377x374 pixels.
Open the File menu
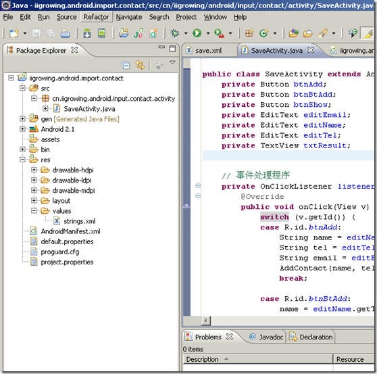tap(8, 17)
